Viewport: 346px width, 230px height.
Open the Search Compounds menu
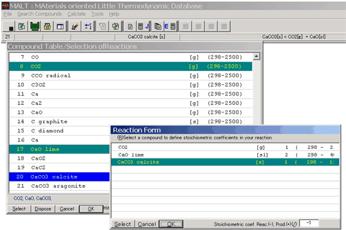pyautogui.click(x=40, y=14)
